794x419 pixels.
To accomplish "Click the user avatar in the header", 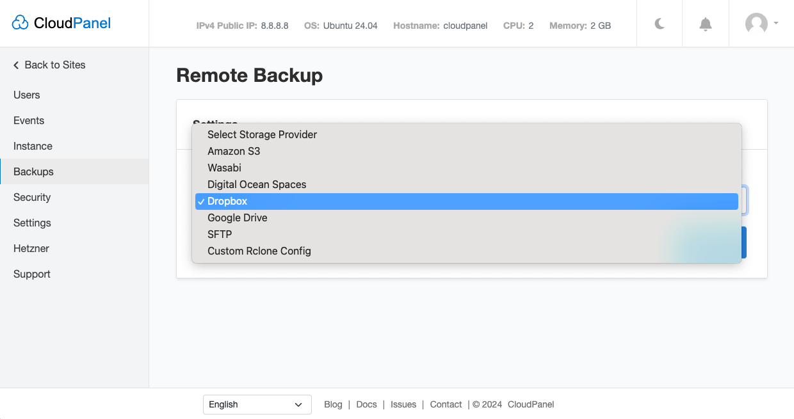I will 756,24.
